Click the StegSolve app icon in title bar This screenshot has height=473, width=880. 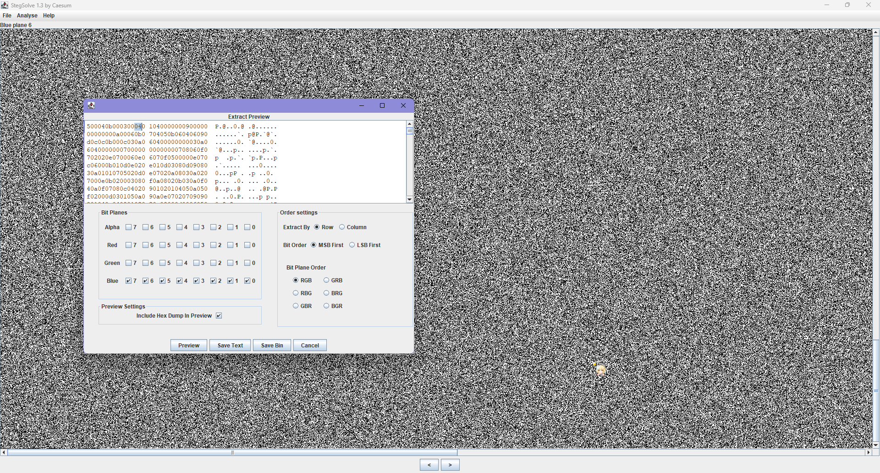(x=5, y=5)
